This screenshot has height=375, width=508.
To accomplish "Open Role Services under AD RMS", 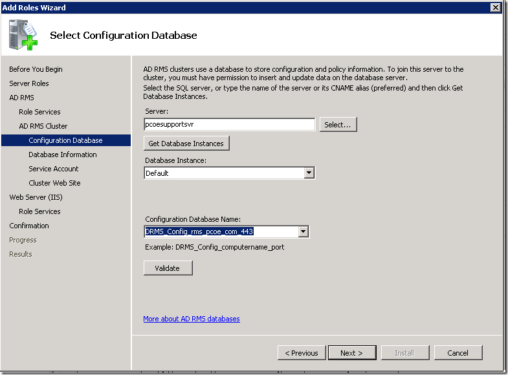I will coord(39,112).
